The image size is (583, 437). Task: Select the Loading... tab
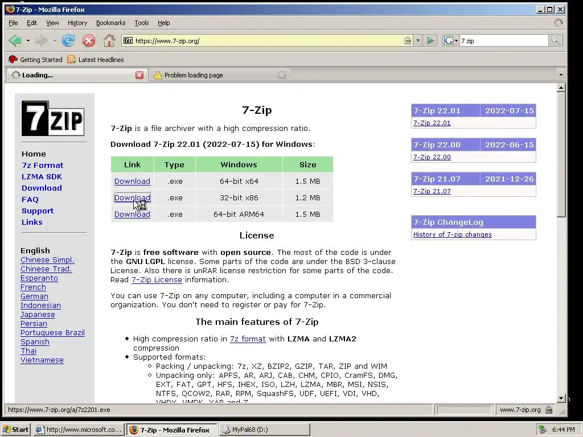76,75
